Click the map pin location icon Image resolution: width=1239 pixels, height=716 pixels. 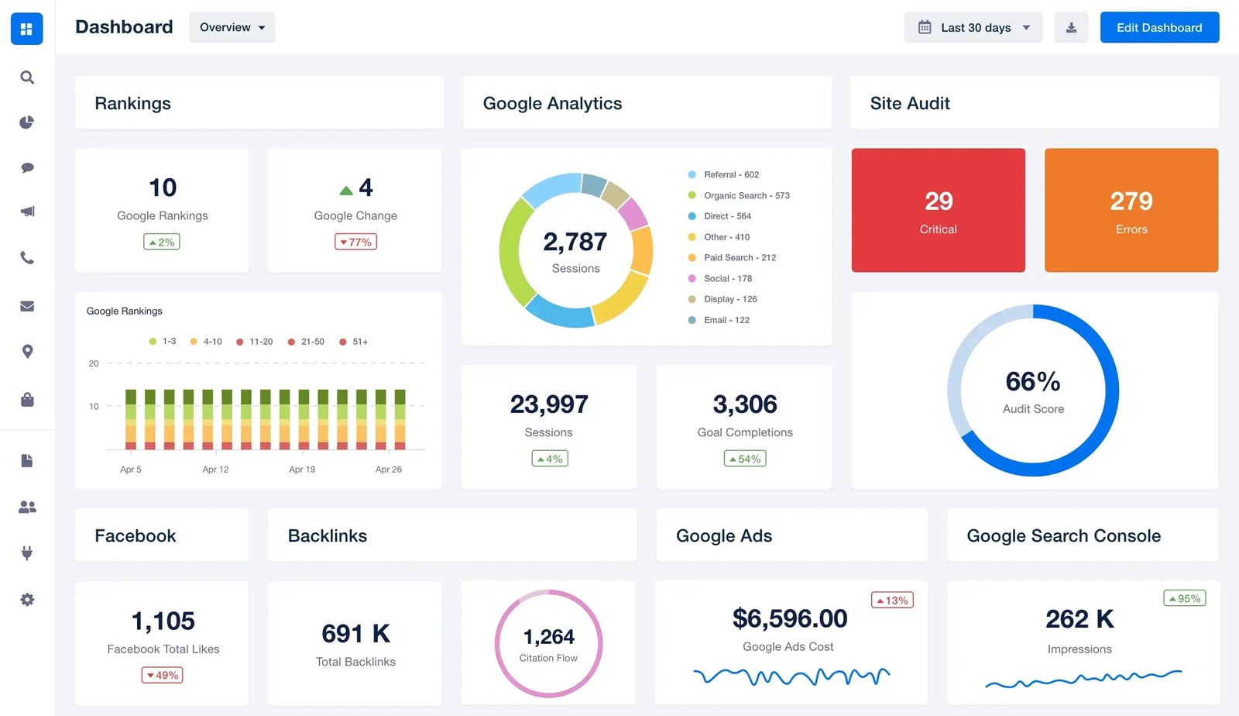click(27, 352)
